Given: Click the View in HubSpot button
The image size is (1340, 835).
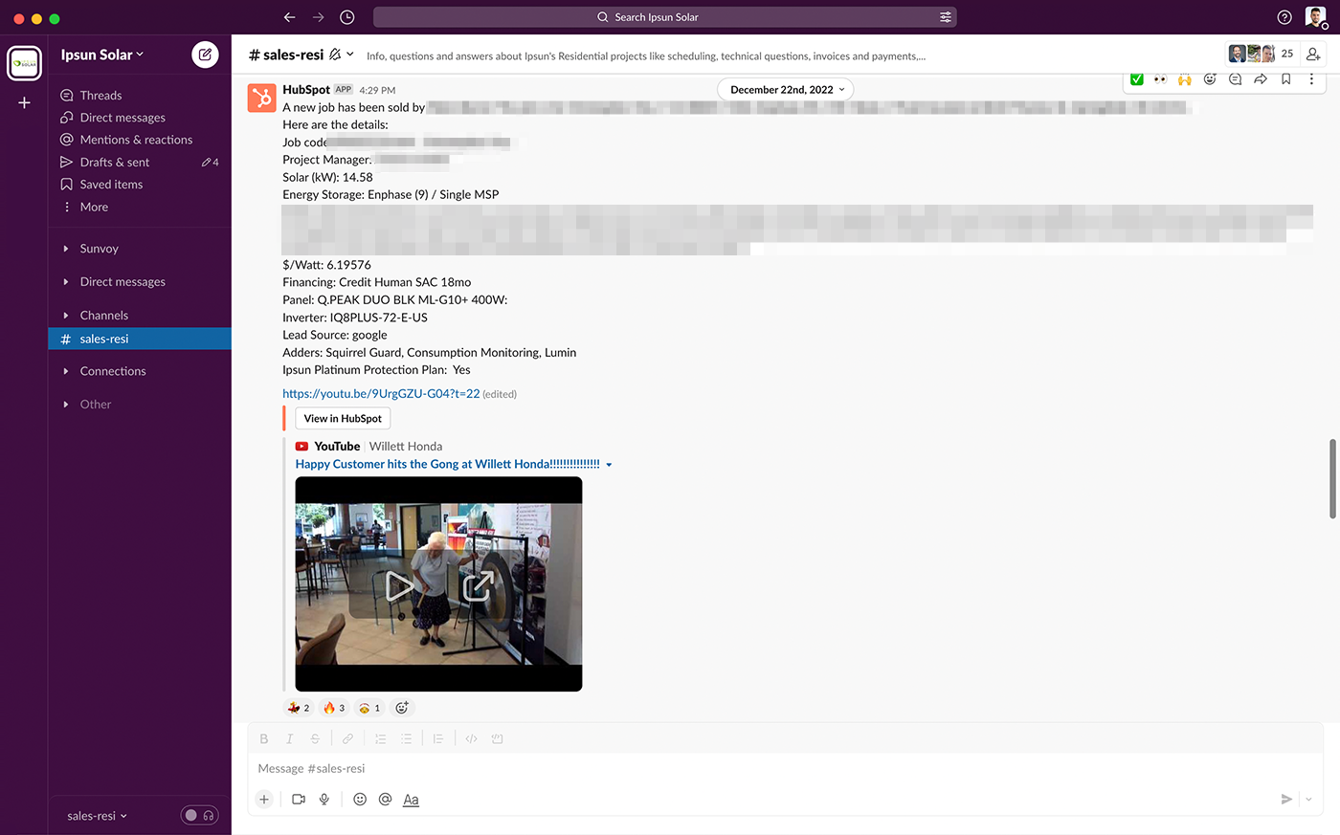Looking at the screenshot, I should click(342, 418).
